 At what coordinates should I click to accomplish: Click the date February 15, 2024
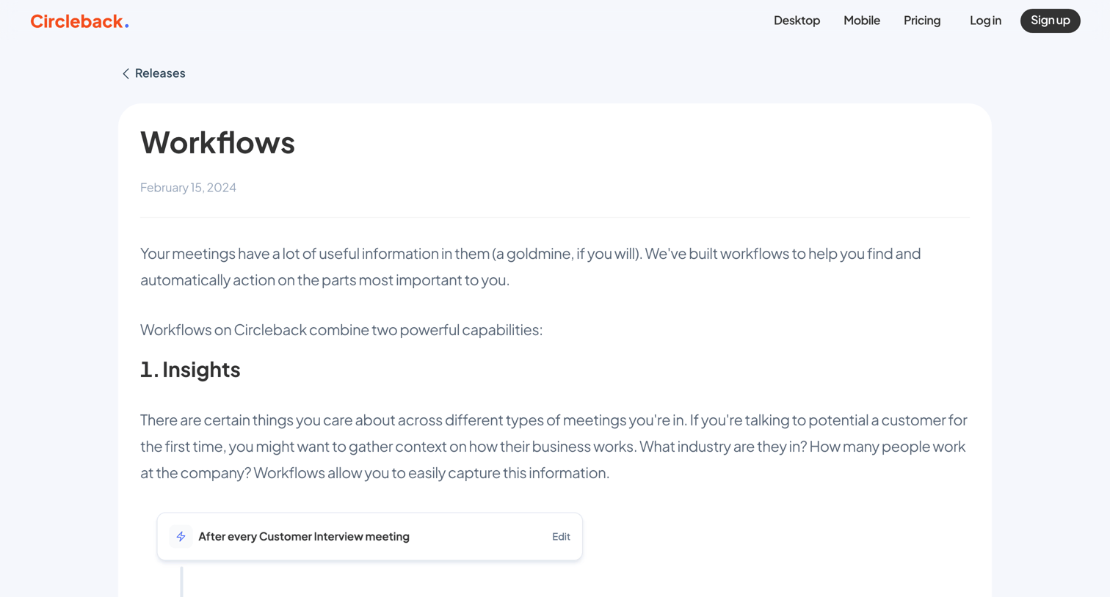[188, 188]
